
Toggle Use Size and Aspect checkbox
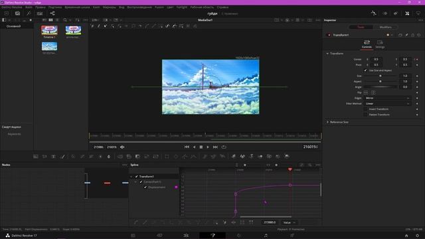tap(365, 70)
